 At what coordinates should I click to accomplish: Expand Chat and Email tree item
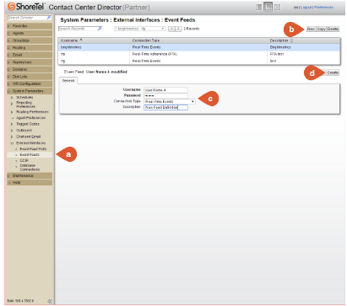tap(12, 137)
